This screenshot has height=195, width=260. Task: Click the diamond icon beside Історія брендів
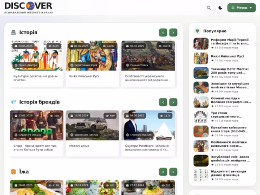click(14, 102)
